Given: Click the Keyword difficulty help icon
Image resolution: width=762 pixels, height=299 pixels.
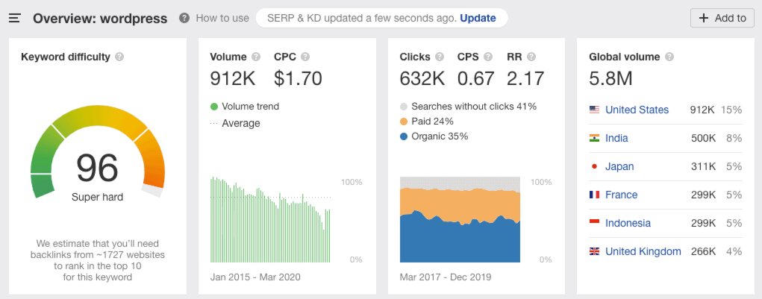Looking at the screenshot, I should point(119,57).
